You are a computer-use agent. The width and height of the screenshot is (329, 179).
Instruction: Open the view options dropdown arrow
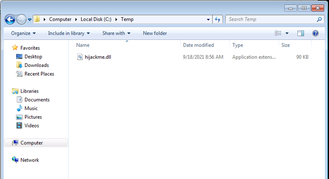[287, 33]
